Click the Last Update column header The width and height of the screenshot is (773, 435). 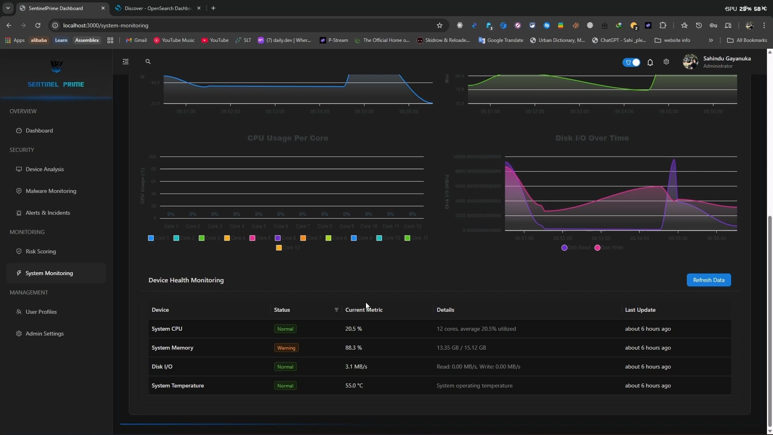[x=640, y=310]
